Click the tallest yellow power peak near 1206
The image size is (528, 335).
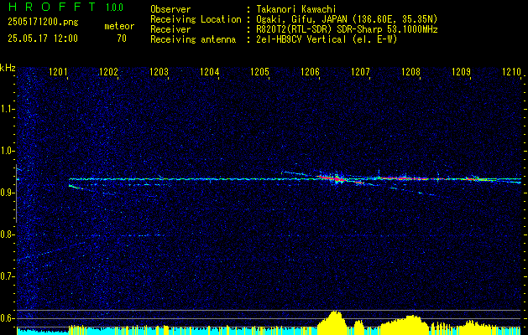click(335, 322)
